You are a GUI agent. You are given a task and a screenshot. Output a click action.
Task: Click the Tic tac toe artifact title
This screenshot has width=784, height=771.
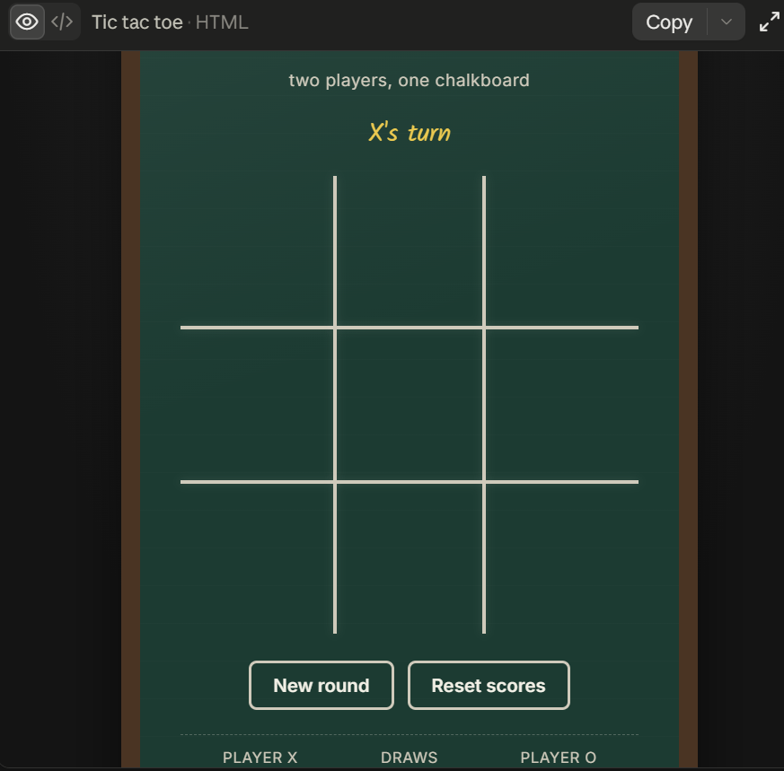click(137, 22)
